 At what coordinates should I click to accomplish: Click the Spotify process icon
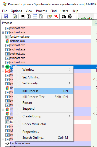7,67
